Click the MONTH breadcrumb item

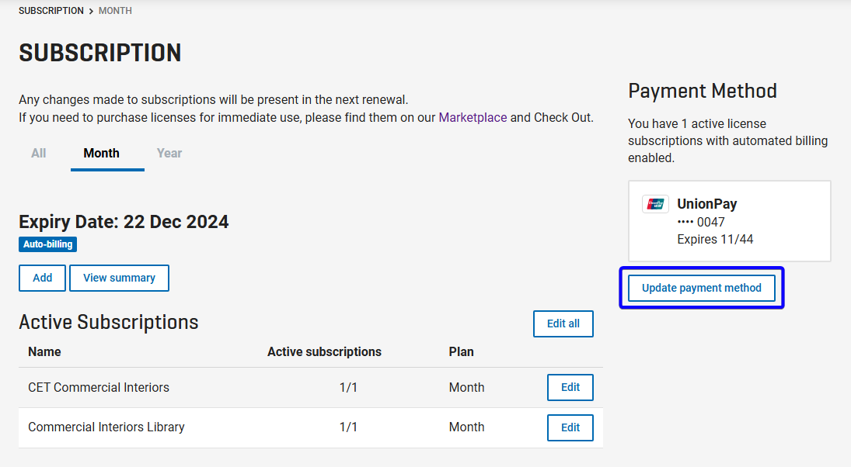(115, 11)
